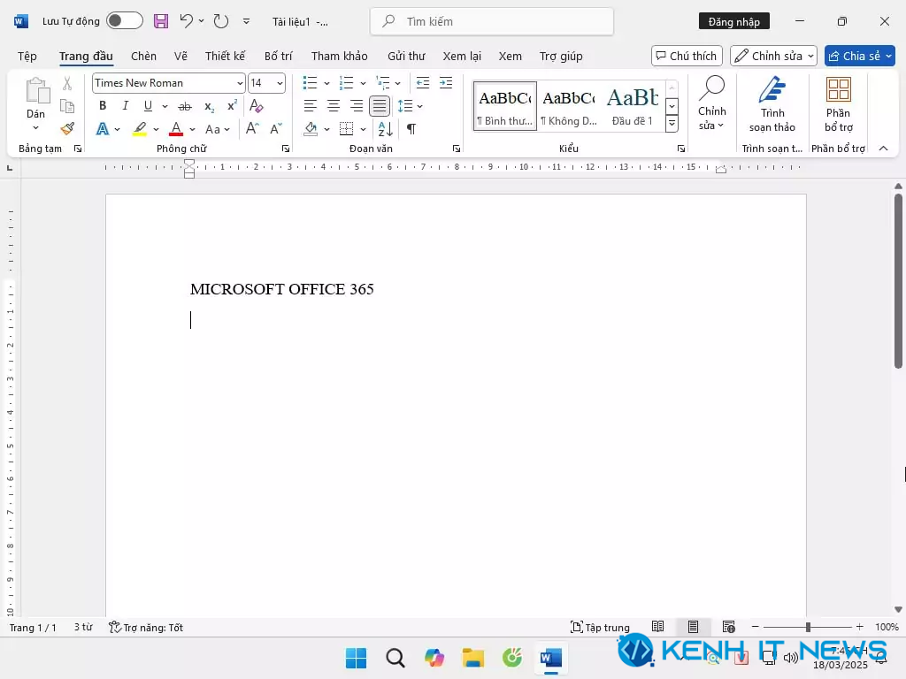The width and height of the screenshot is (906, 679).
Task: Open Phần bổ trợ add-ins
Action: tap(839, 104)
